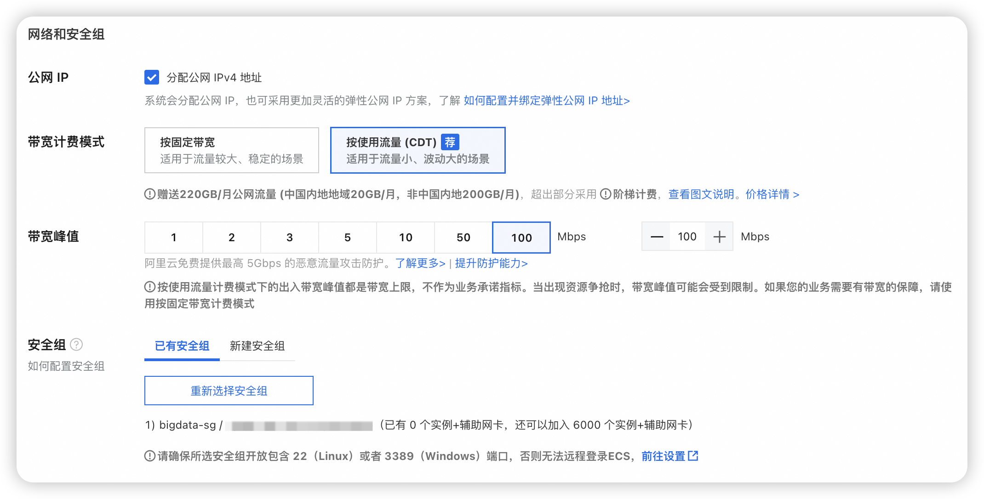Click the info icon before 请确保所选安全组开放

pos(149,456)
